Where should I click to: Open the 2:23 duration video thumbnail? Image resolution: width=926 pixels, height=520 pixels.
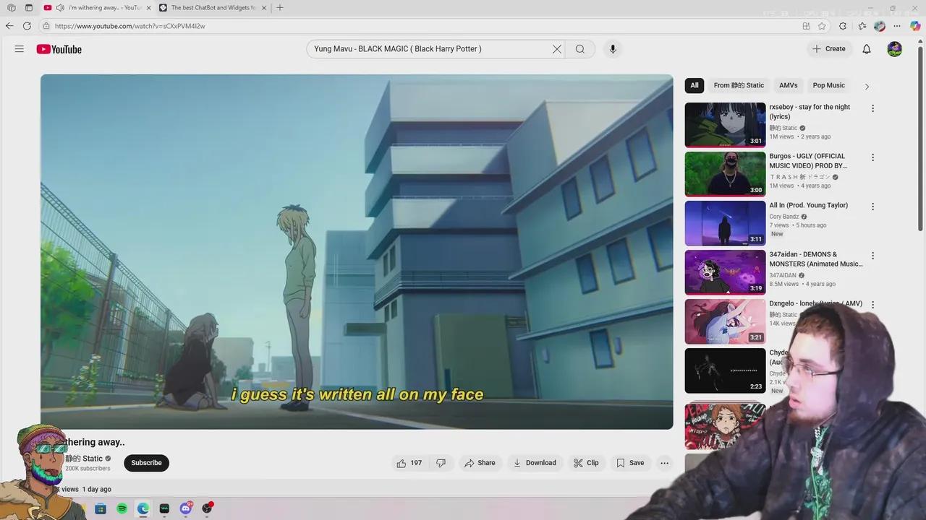tap(725, 370)
